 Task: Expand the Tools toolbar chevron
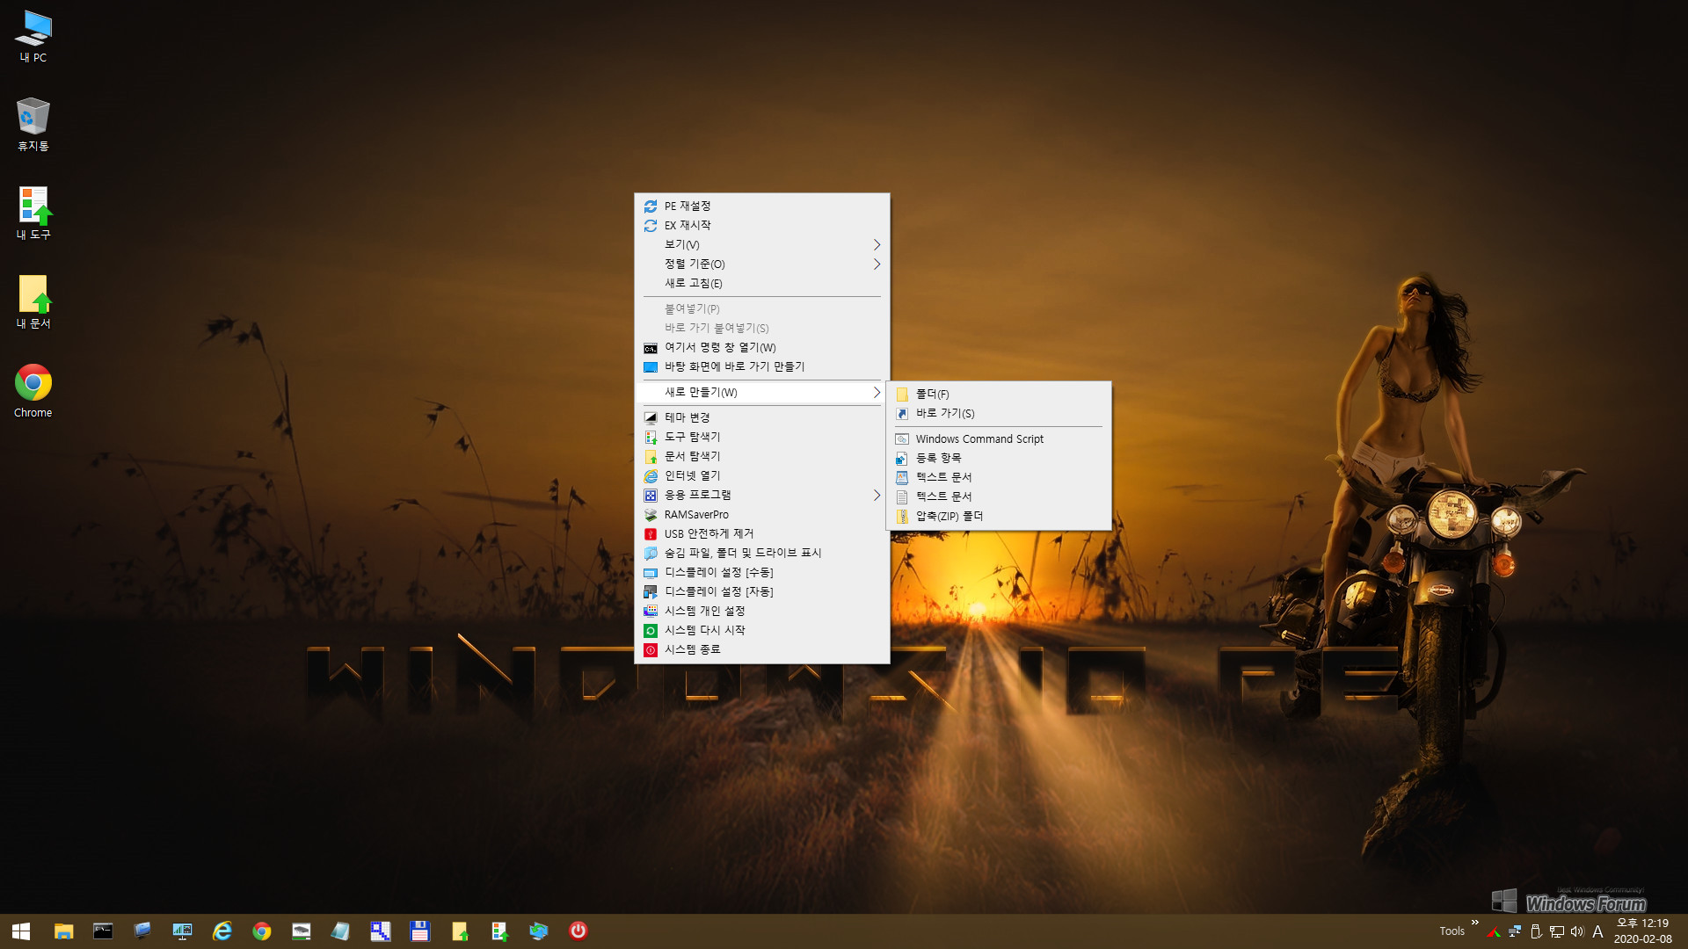pyautogui.click(x=1474, y=923)
